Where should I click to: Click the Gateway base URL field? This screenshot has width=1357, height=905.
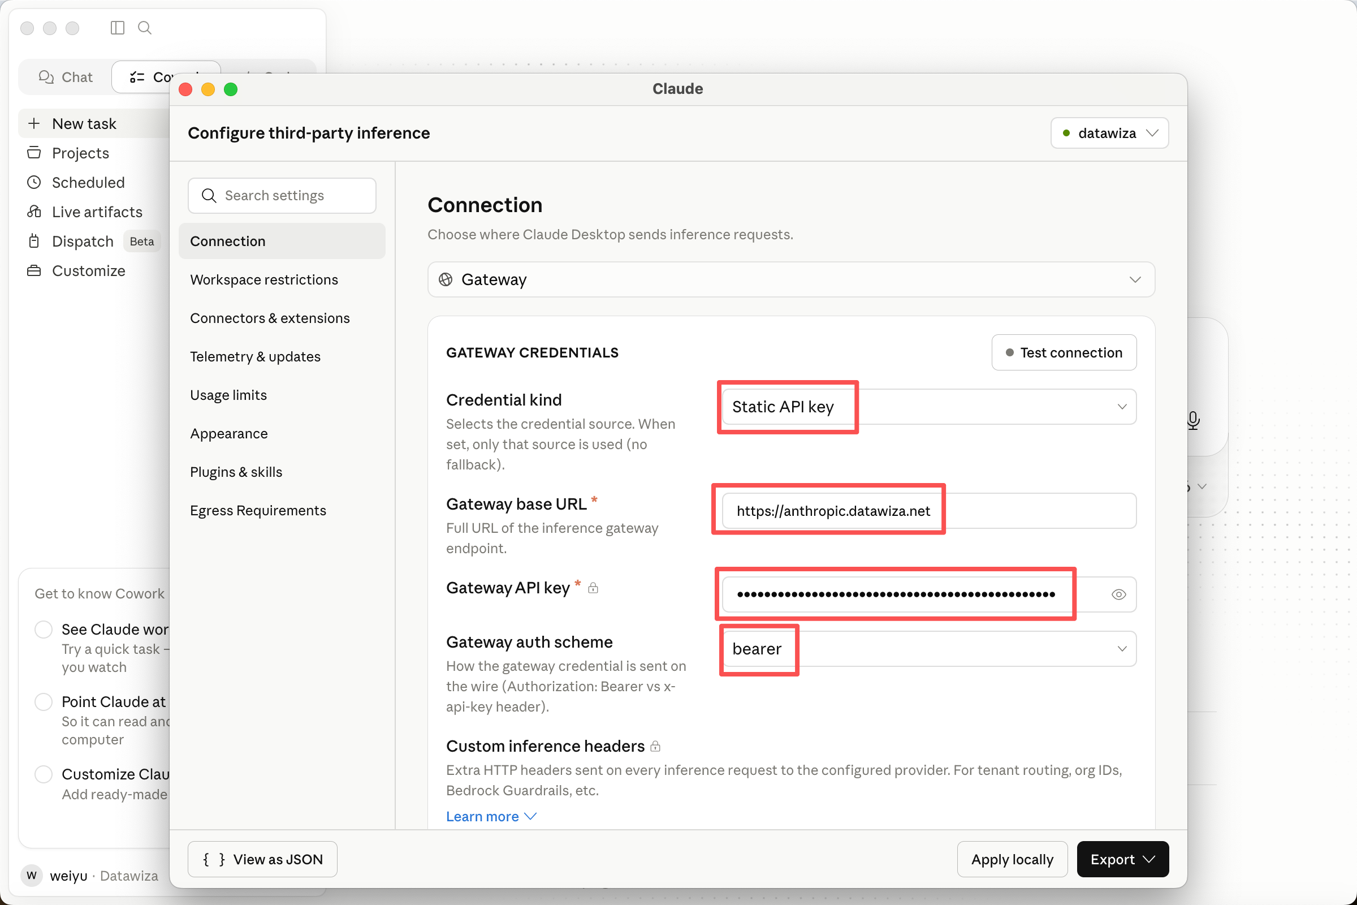pyautogui.click(x=929, y=511)
